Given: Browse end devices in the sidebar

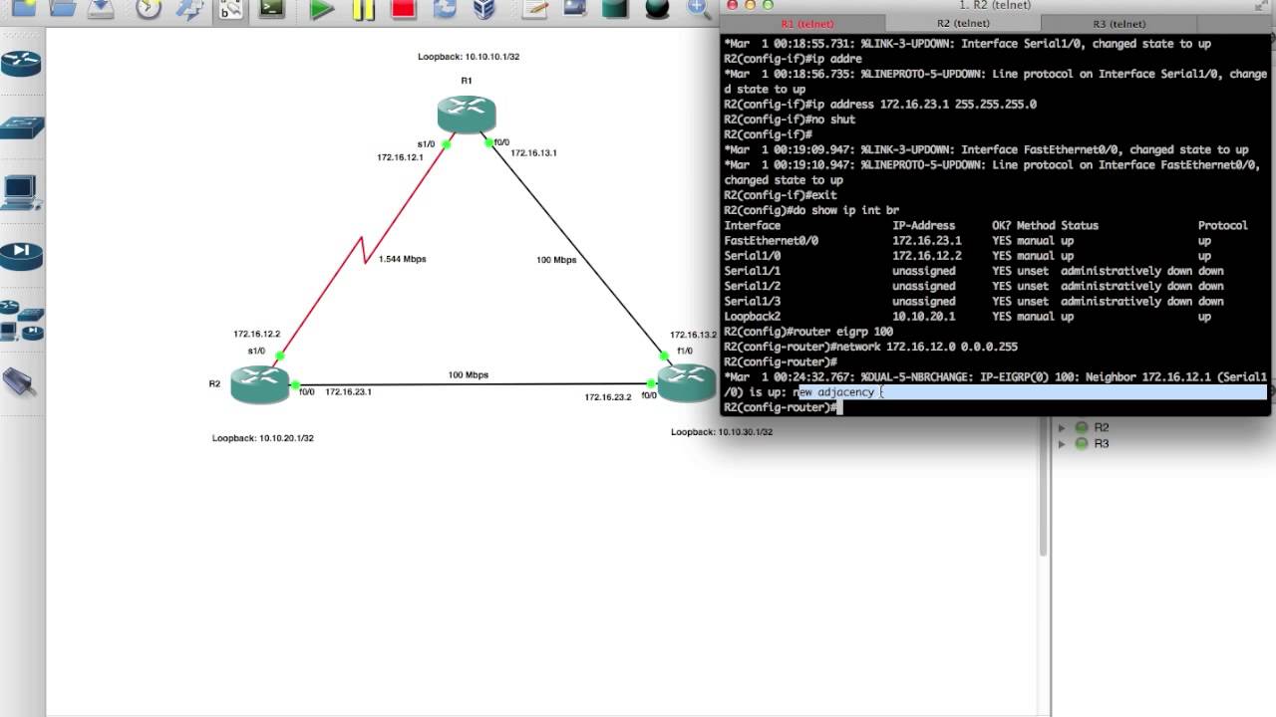Looking at the screenshot, I should click(21, 191).
